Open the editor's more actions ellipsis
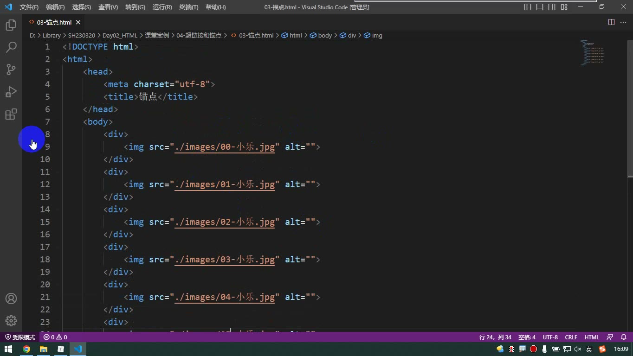 pos(623,22)
